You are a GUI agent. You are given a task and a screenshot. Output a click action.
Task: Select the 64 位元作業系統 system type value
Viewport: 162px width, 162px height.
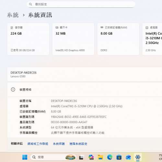[72, 127]
